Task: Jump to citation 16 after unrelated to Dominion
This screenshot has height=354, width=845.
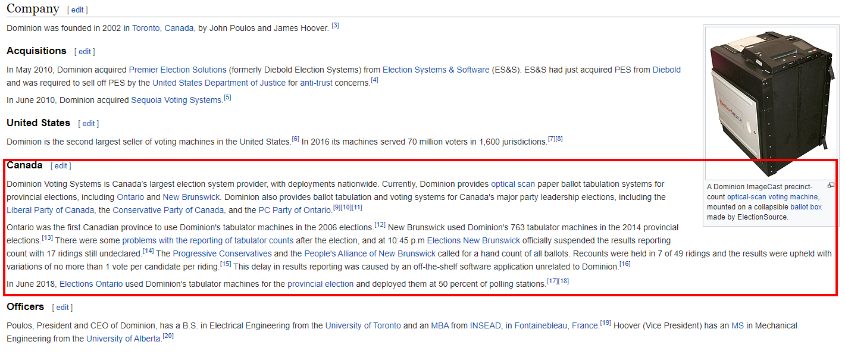Action: click(625, 264)
